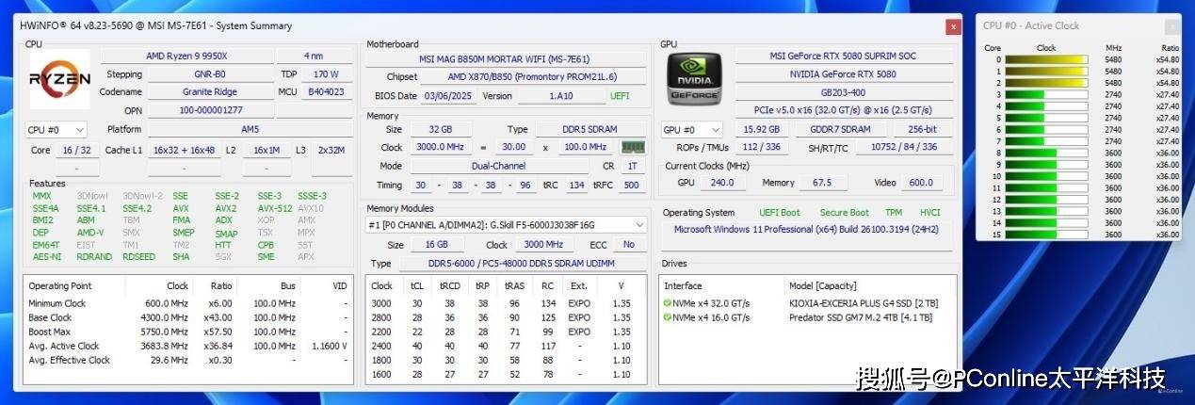Click the memory chip icon beside 100.0 MHz
The height and width of the screenshot is (405, 1195).
pyautogui.click(x=631, y=147)
